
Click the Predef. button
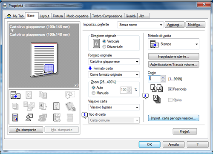click(185, 131)
